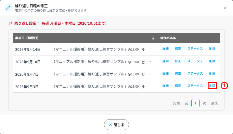Click the event title in the 2026年9月14日 row

click(89, 49)
